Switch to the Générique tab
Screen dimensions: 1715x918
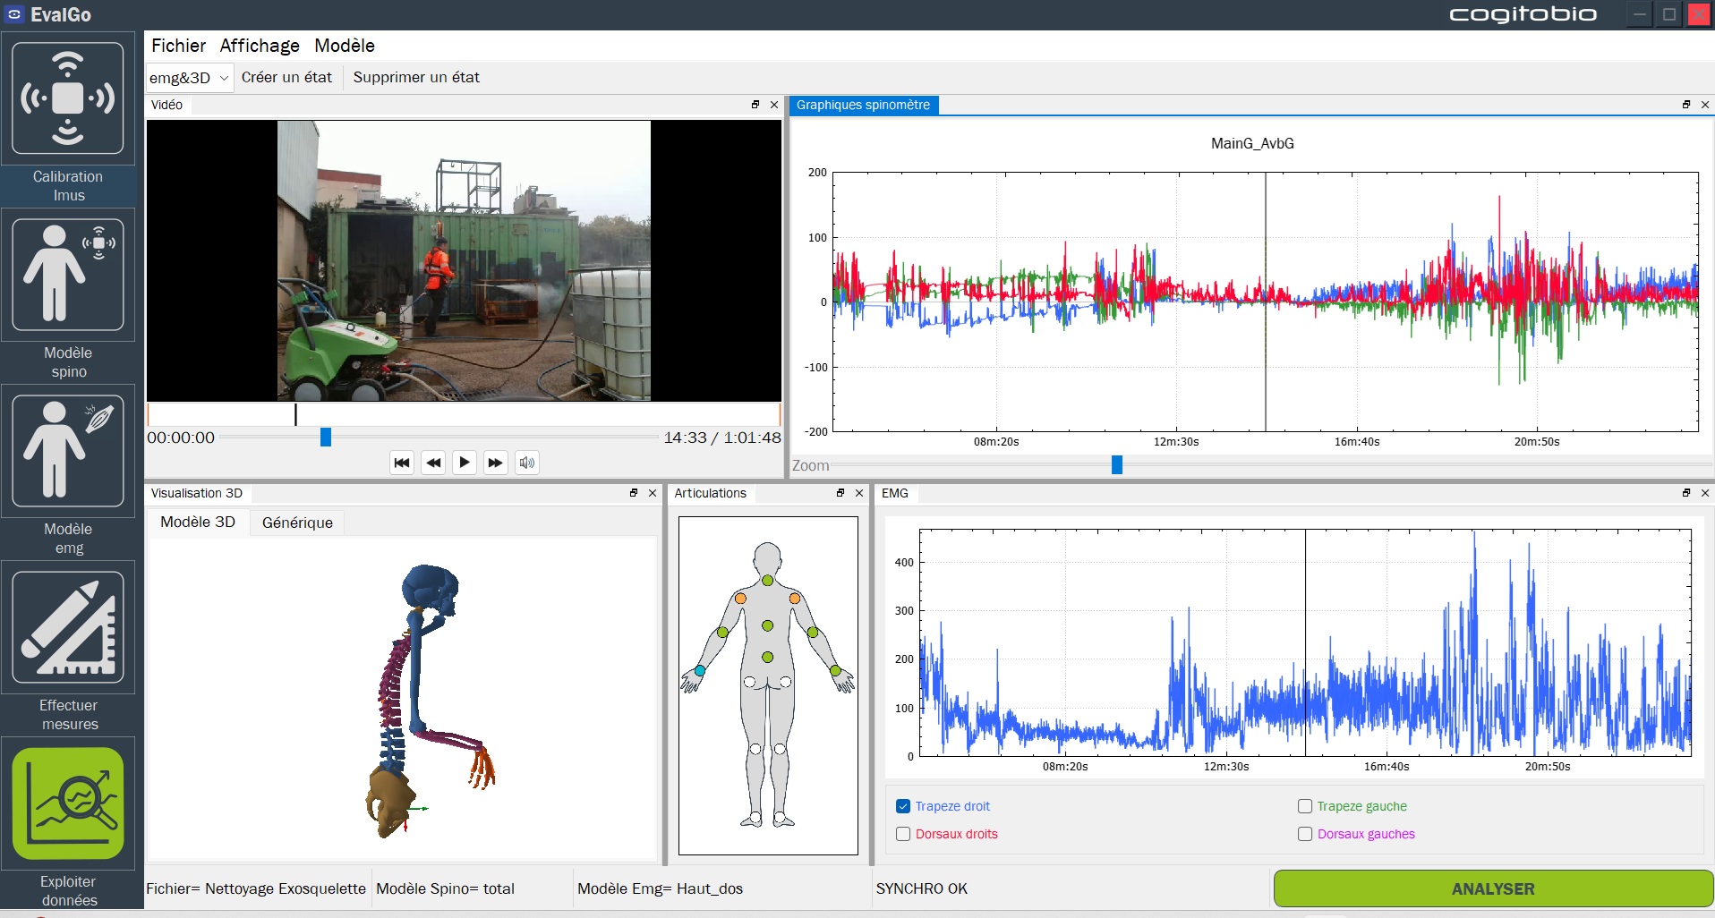point(297,523)
